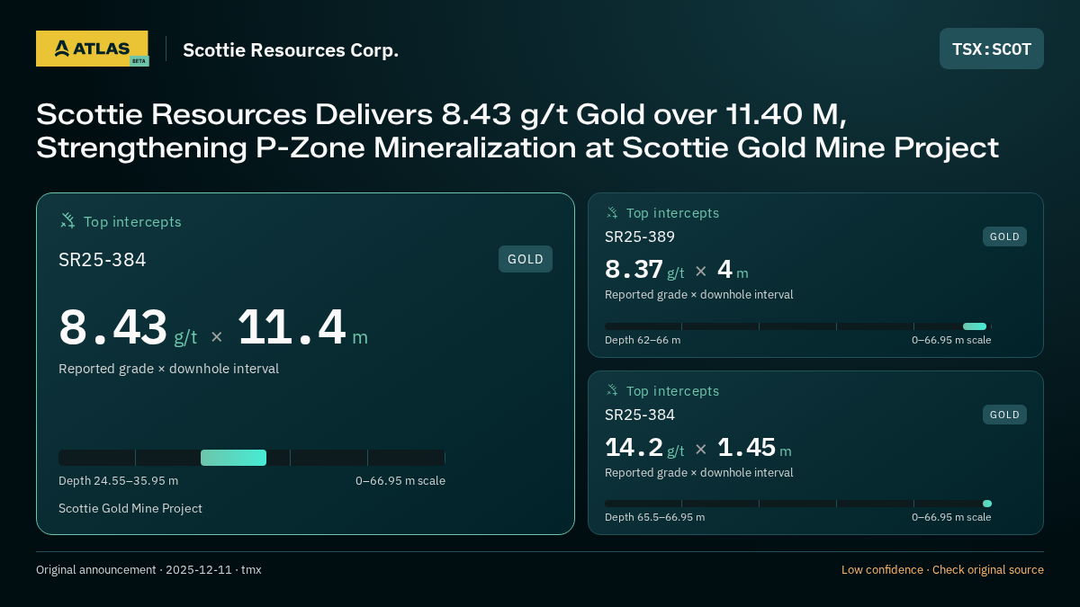Click the 0–66.95 m scale label in the large card
Image resolution: width=1080 pixels, height=607 pixels.
(400, 480)
